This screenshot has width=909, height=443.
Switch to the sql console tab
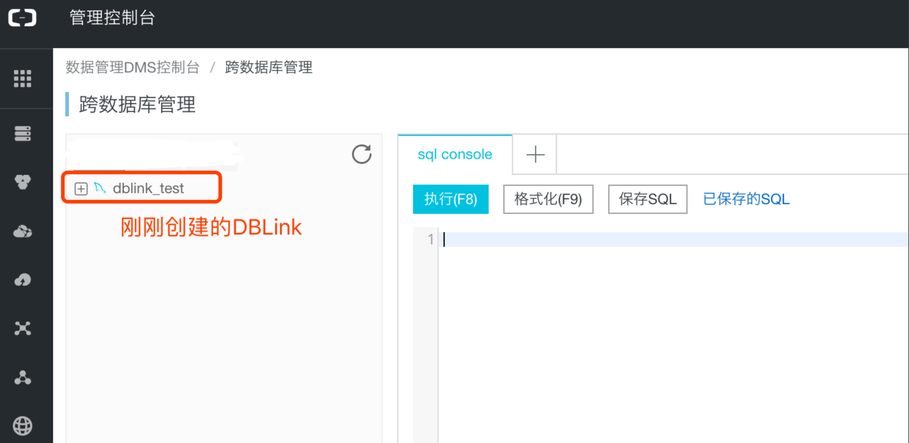(455, 154)
